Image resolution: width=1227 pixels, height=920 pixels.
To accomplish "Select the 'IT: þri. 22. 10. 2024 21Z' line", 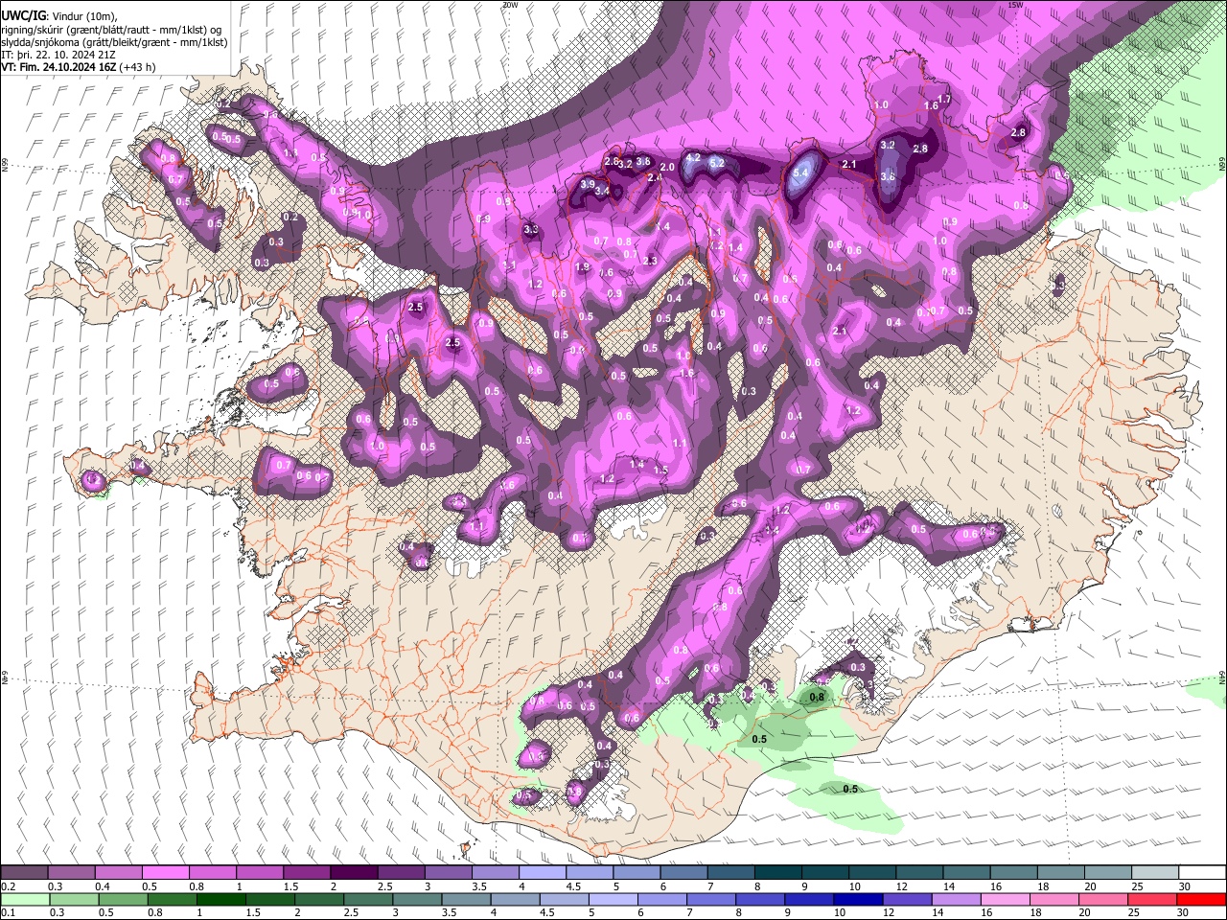I will (59, 55).
